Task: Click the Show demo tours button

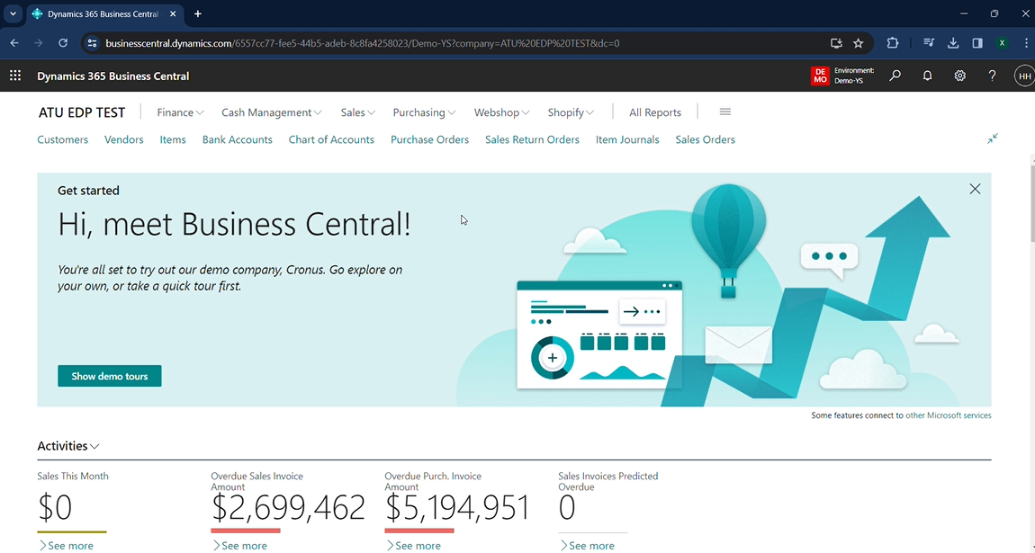Action: pyautogui.click(x=110, y=376)
